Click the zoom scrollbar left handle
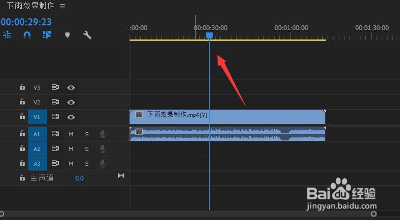The height and width of the screenshot is (220, 400). (2, 214)
